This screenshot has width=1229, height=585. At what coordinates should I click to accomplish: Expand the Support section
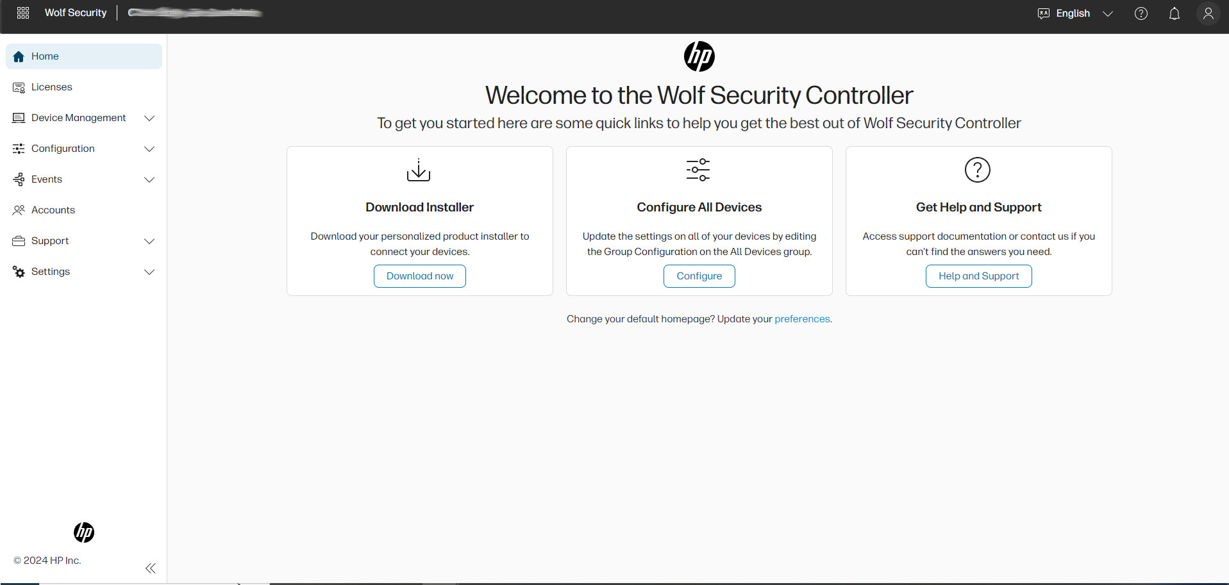tap(149, 241)
